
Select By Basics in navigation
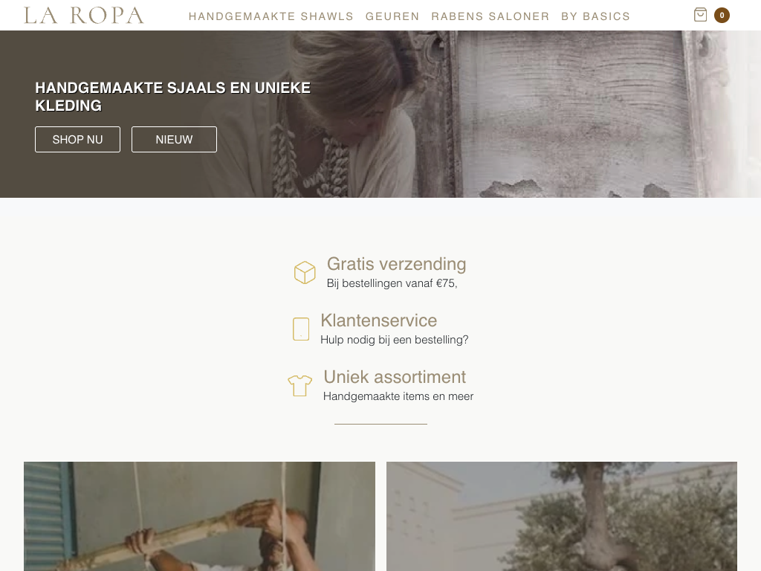coord(595,16)
